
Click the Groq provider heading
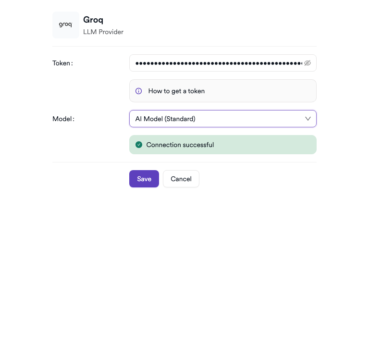tap(93, 20)
